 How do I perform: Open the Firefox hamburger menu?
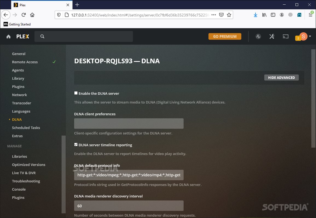pyautogui.click(x=311, y=15)
